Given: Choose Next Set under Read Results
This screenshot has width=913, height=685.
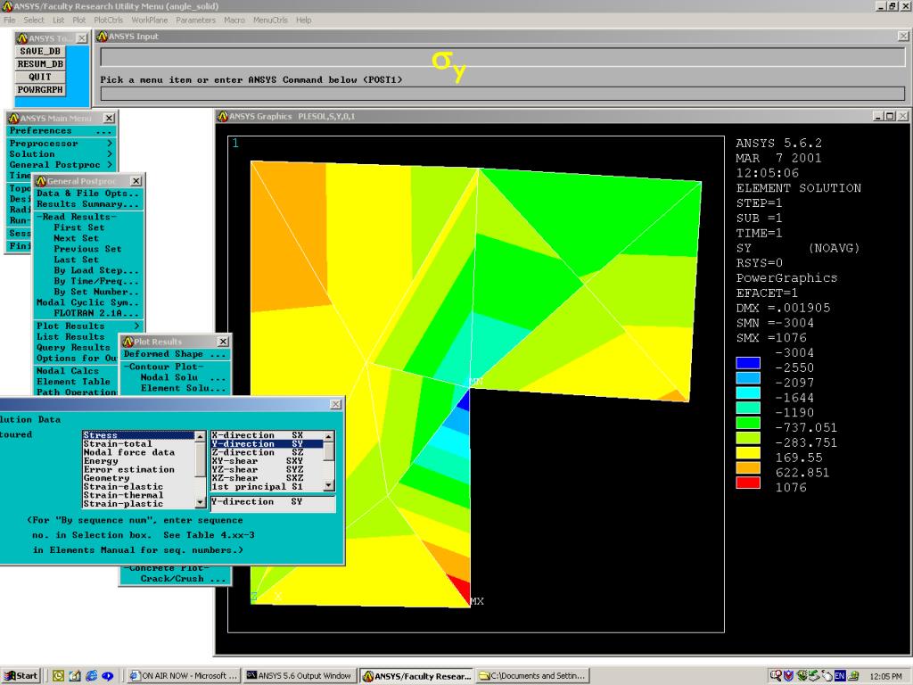Looking at the screenshot, I should (x=77, y=238).
